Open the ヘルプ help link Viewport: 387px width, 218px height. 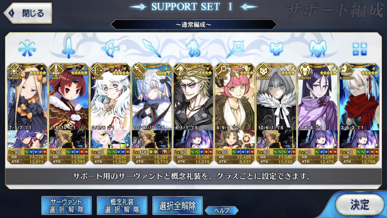(222, 210)
